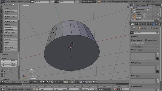This screenshot has height=91, width=162.
Task: Open the Mesh menu in 3D view header
Action: pos(25,82)
